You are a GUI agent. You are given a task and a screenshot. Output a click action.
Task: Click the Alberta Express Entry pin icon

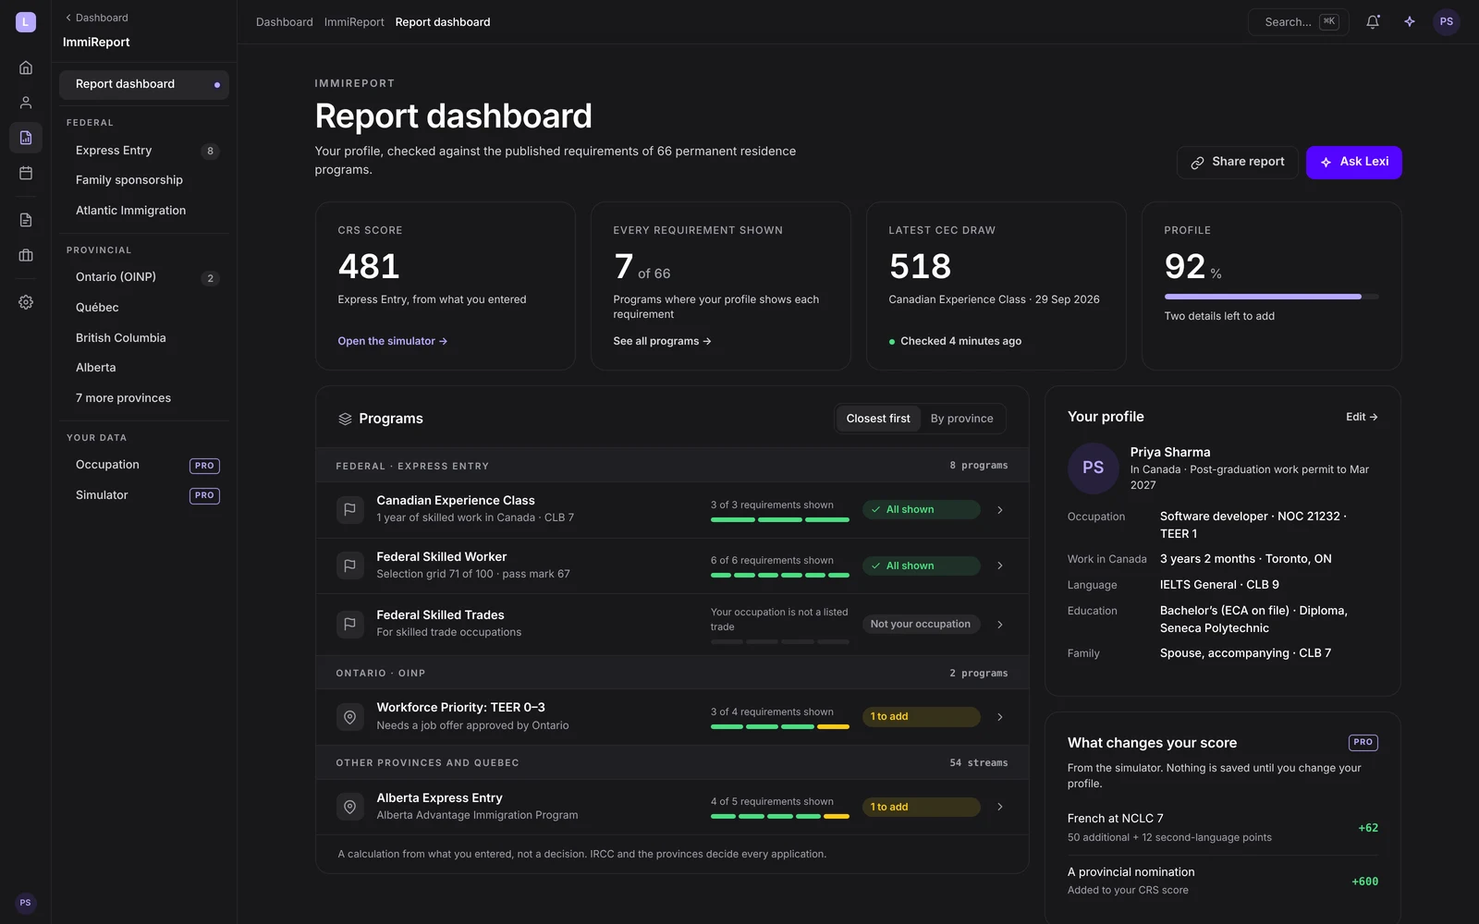coord(349,807)
